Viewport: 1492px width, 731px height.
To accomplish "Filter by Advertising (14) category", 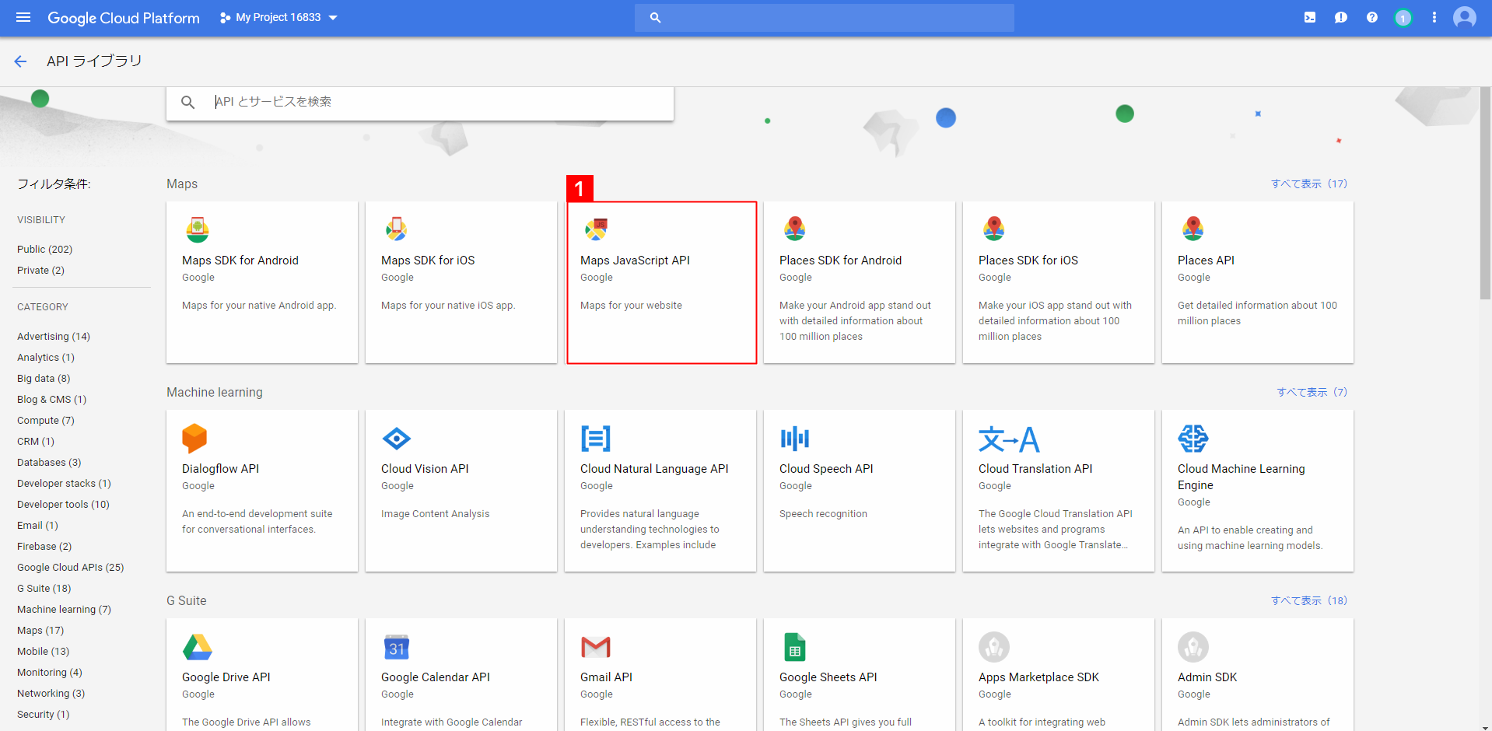I will [54, 337].
